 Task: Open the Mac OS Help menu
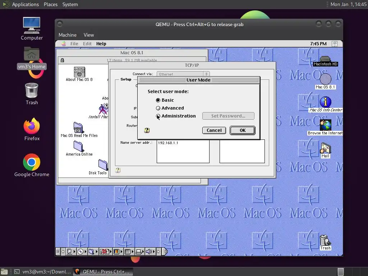(x=101, y=43)
